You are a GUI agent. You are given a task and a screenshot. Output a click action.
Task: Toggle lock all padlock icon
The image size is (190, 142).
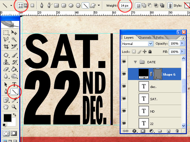(150, 52)
